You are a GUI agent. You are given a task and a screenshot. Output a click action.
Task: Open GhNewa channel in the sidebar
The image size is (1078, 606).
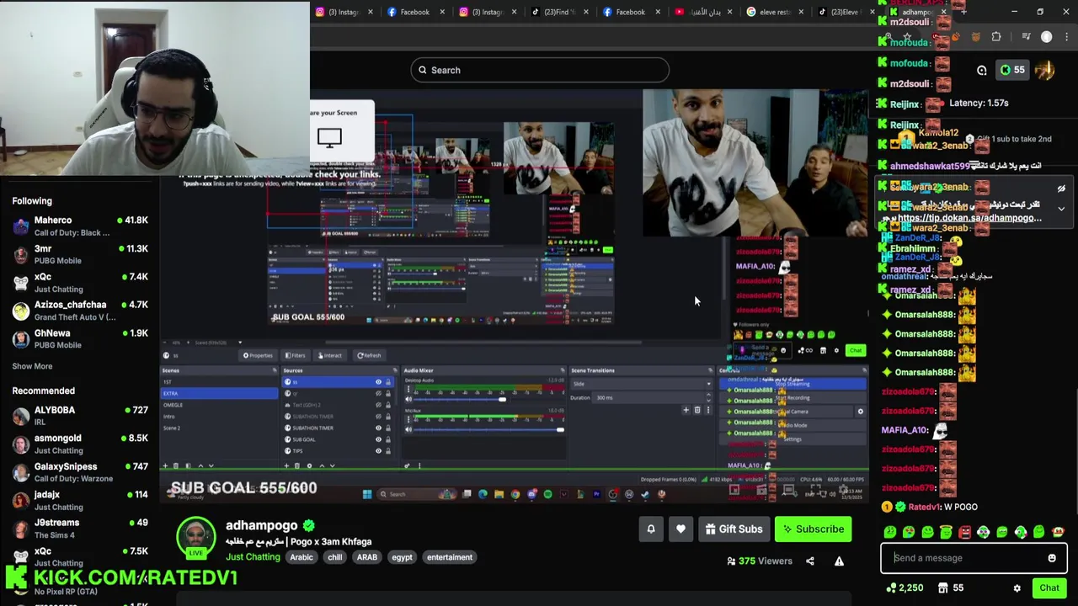(80, 338)
